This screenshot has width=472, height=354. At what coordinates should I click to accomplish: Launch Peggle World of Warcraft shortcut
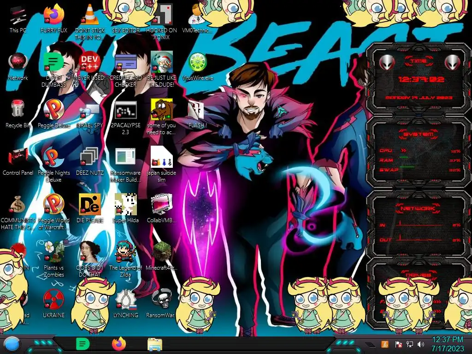(x=54, y=204)
